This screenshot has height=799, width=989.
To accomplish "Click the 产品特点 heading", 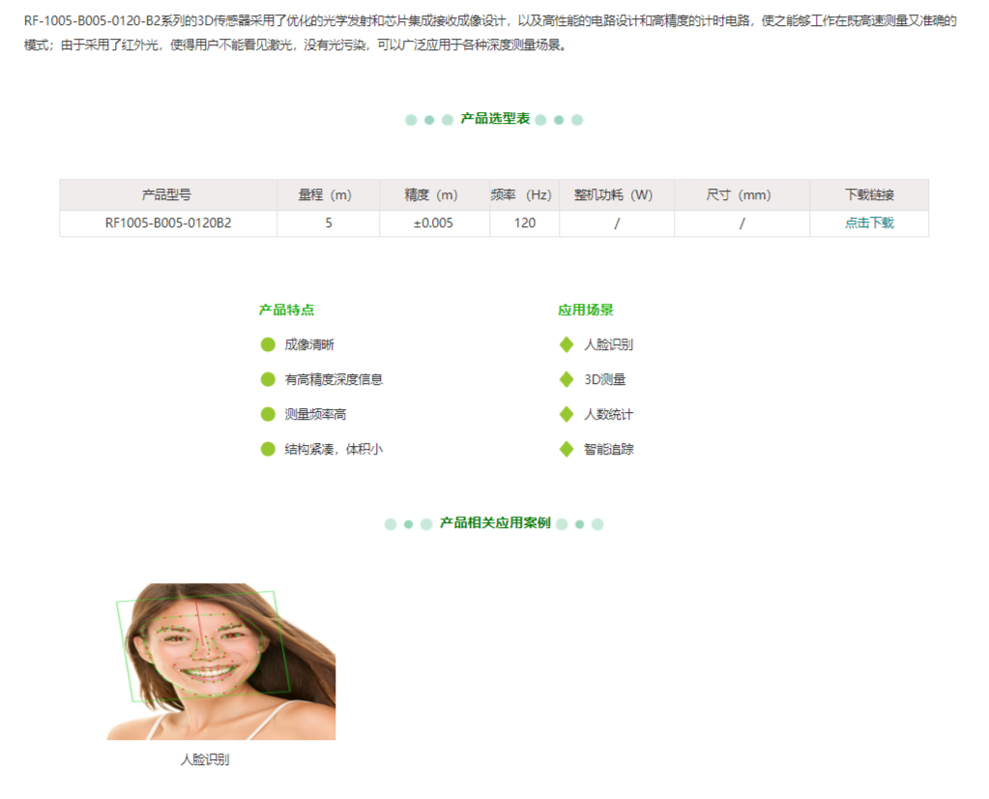I will point(286,311).
